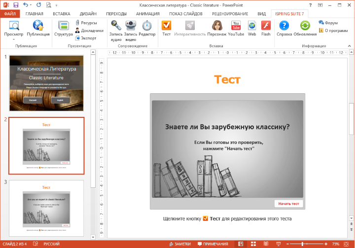Open the Редактор narration editor
Screen dimensions: 355x248
(147, 28)
